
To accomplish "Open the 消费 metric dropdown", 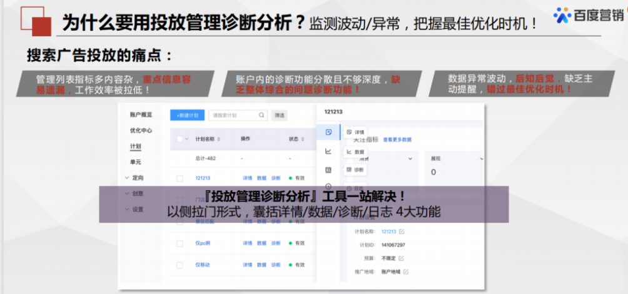I will (x=410, y=159).
